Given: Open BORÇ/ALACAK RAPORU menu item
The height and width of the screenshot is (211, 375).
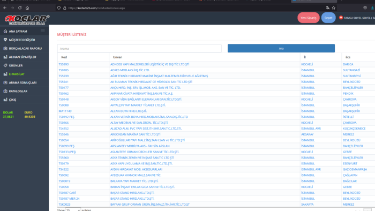Looking at the screenshot, I should [x=25, y=49].
